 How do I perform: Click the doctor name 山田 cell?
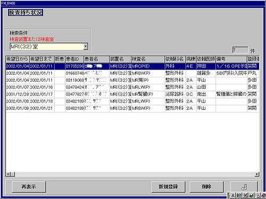coord(206,87)
